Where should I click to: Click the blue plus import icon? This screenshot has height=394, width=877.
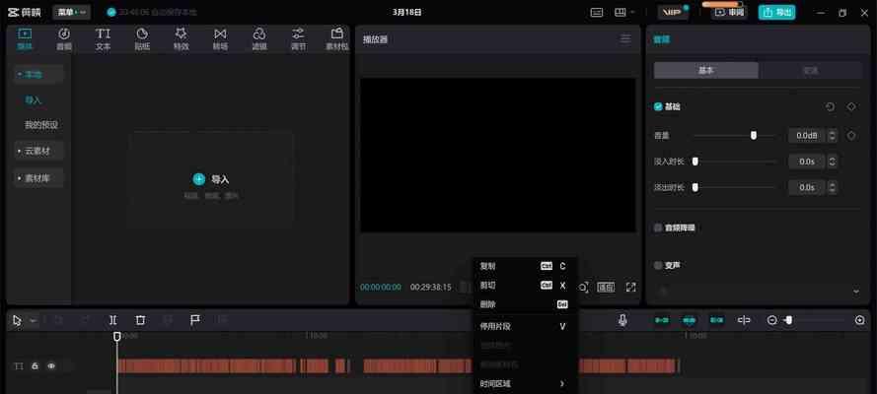pos(199,179)
